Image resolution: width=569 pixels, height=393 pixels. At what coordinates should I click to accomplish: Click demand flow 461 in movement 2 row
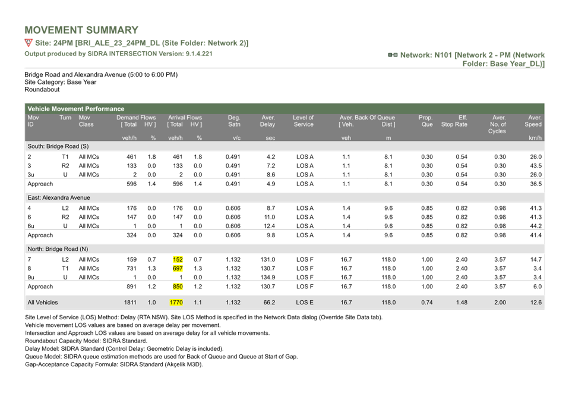[x=131, y=157]
